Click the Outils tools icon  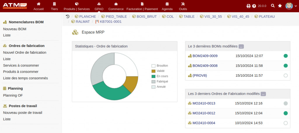point(183,4)
